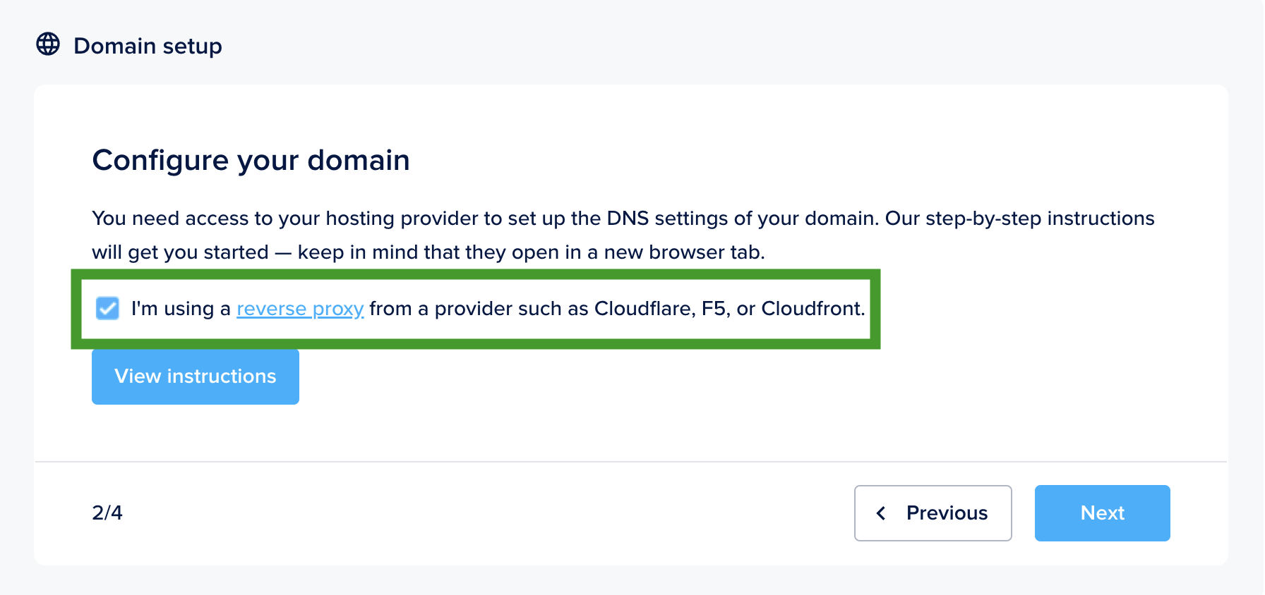Image resolution: width=1265 pixels, height=595 pixels.
Task: Click the F5 text in the checkbox label
Action: tap(714, 309)
